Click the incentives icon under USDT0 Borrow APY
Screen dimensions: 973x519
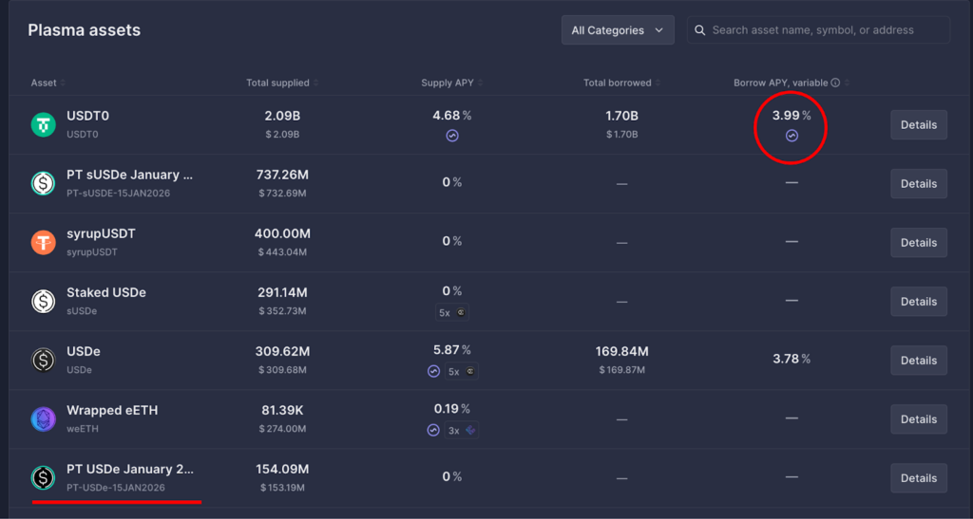792,136
